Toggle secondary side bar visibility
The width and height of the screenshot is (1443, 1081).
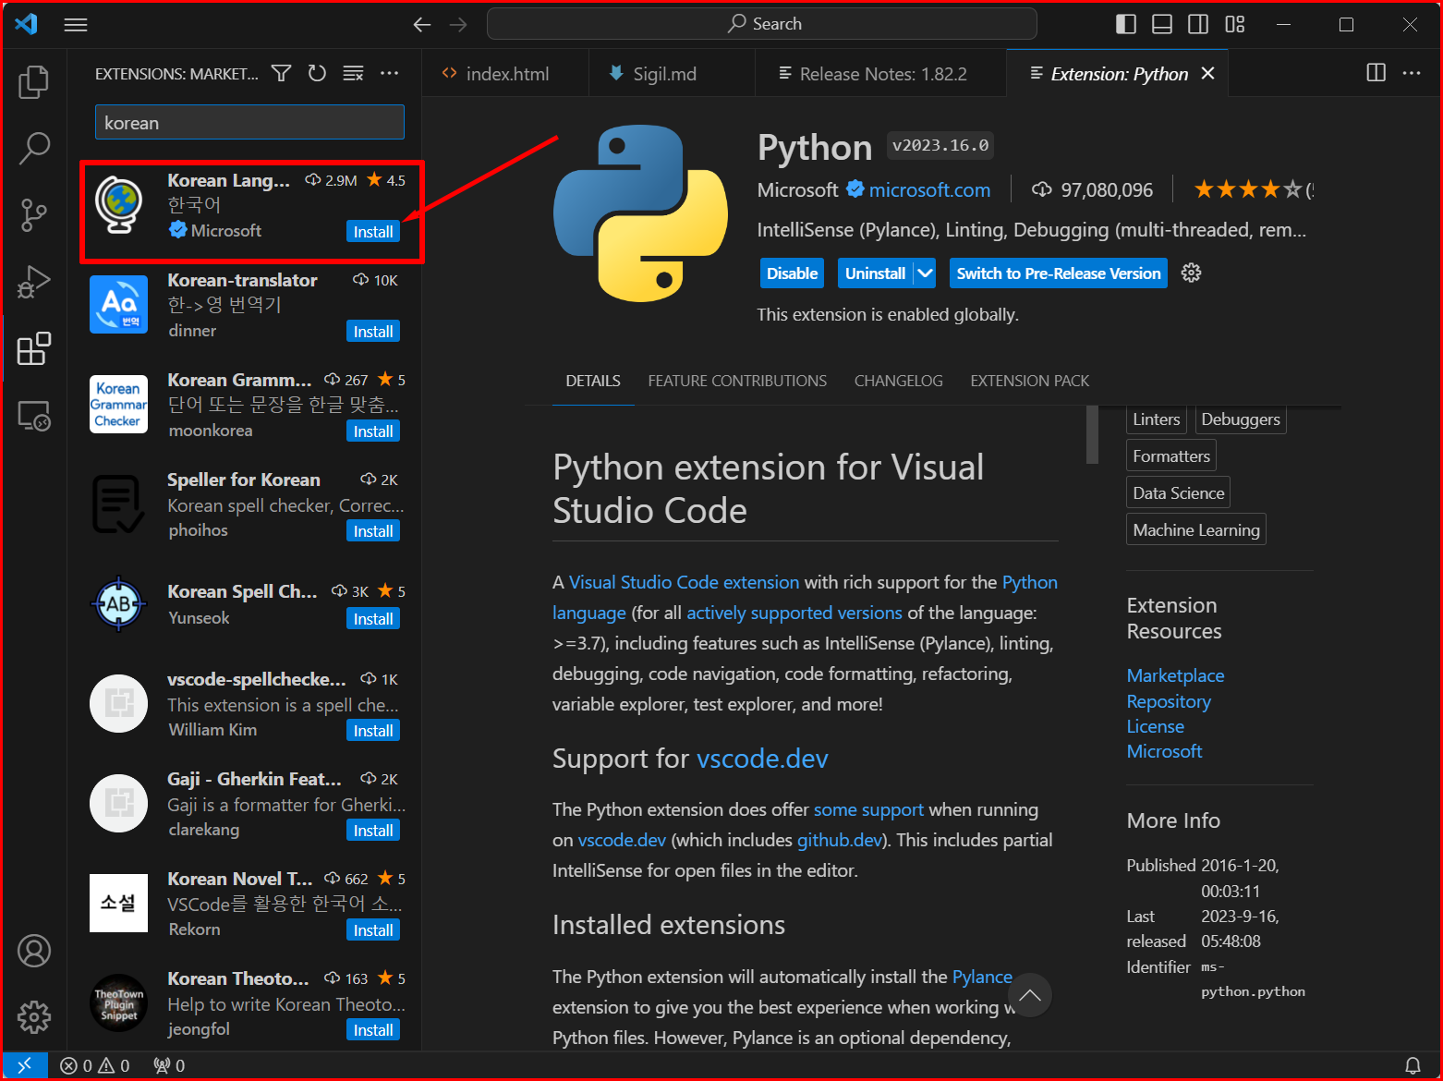pyautogui.click(x=1198, y=25)
